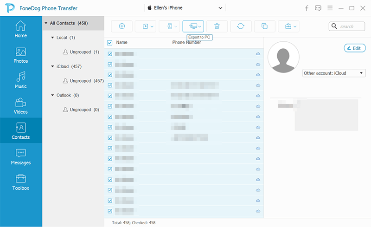Screen dimensions: 371x227
Task: Uncheck the third contact's checkbox
Action: tap(110, 75)
